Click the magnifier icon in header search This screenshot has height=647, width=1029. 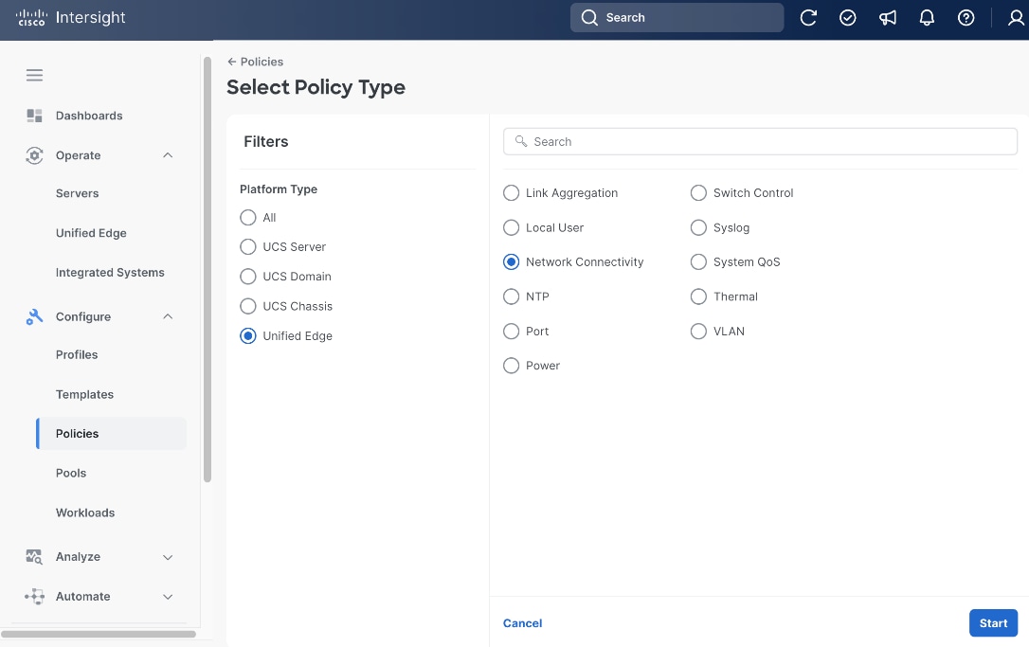[x=589, y=18]
